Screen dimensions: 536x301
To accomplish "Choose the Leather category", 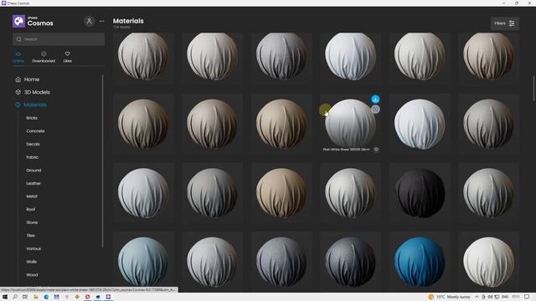I will 33,183.
